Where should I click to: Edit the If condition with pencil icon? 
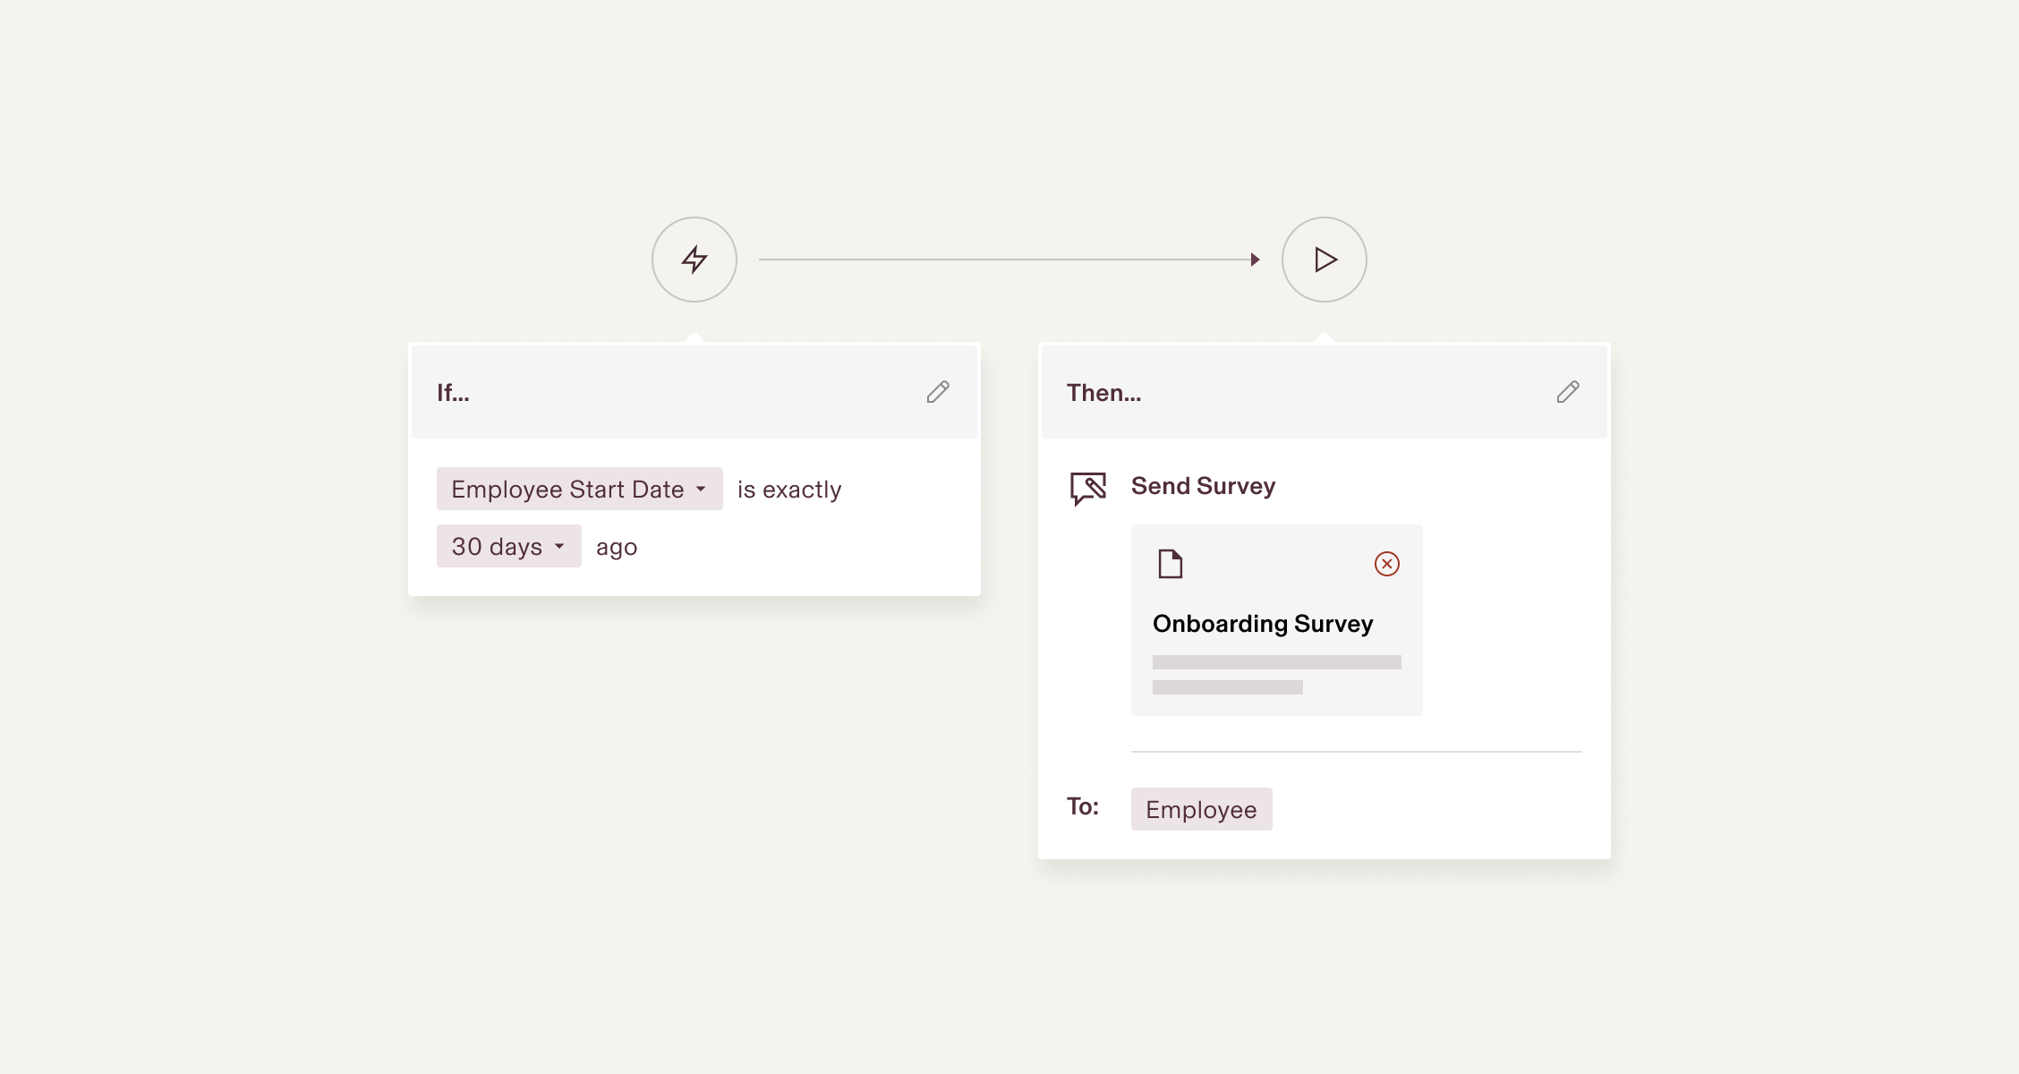click(x=938, y=392)
